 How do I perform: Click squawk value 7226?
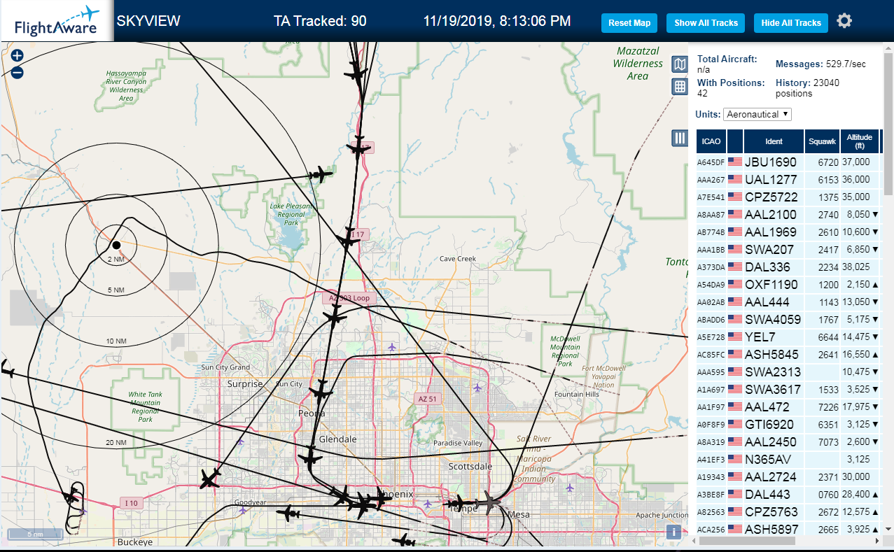tap(827, 407)
